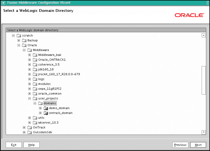Select the demo_domain label
Image resolution: width=210 pixels, height=151 pixels.
click(x=59, y=108)
